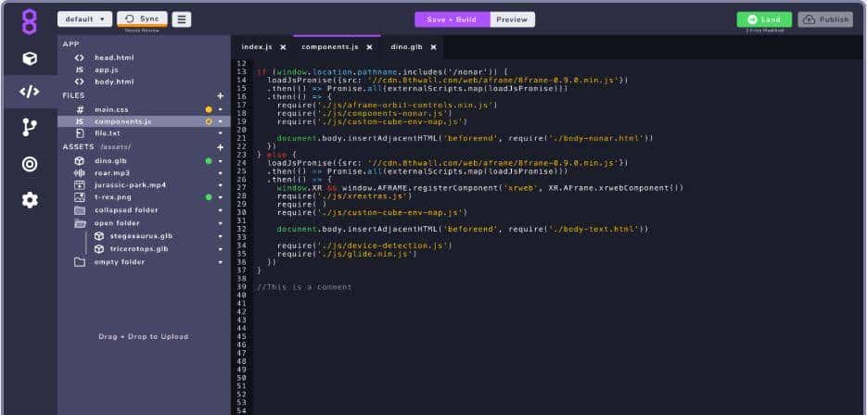Click the green Land button

pos(764,19)
